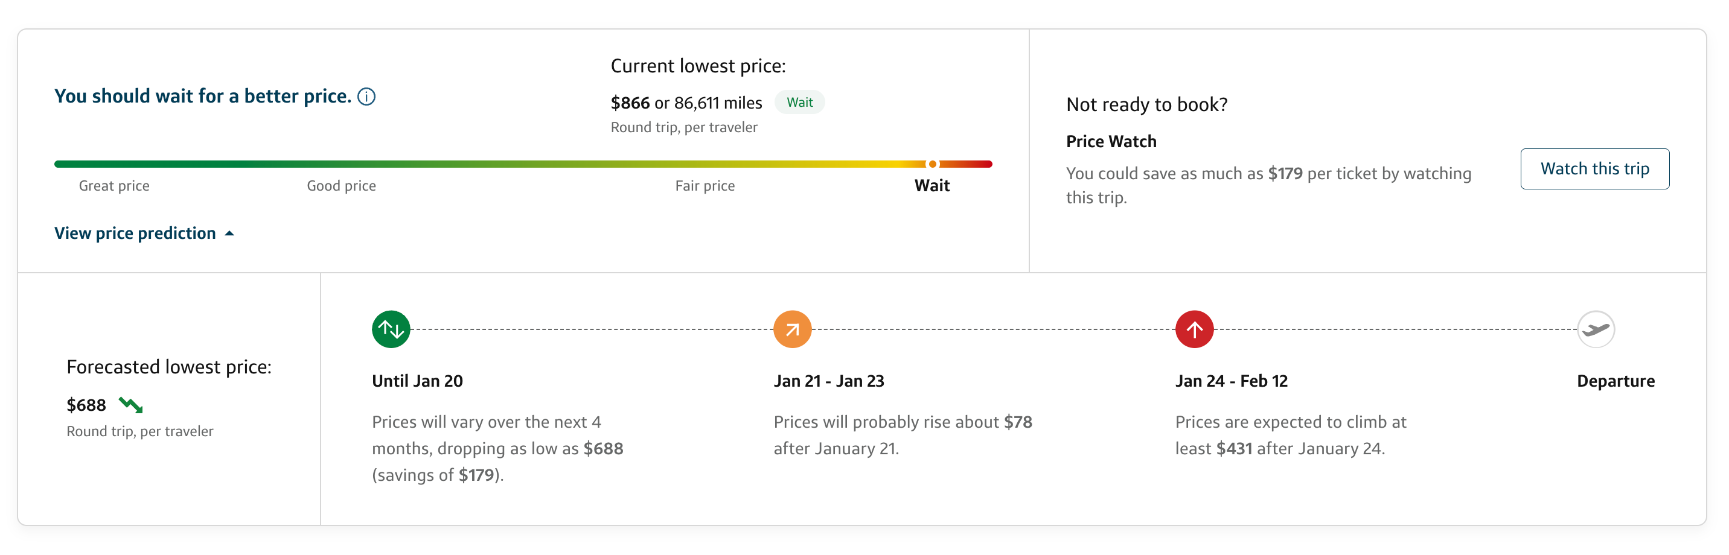Click the Good price label
This screenshot has height=555, width=1729.
coord(341,186)
